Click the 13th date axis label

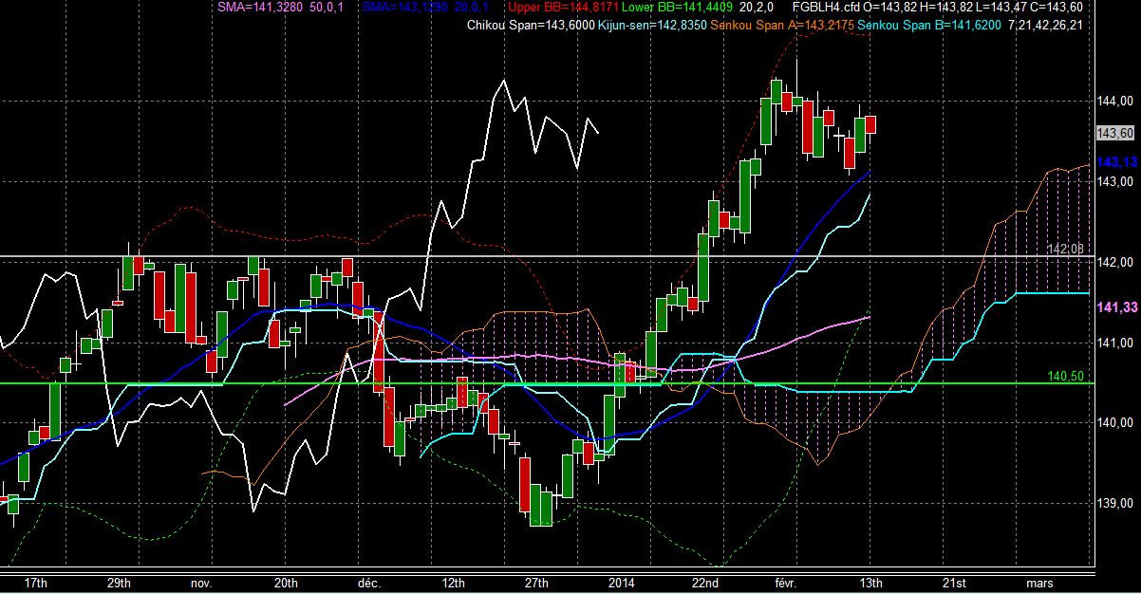(872, 582)
